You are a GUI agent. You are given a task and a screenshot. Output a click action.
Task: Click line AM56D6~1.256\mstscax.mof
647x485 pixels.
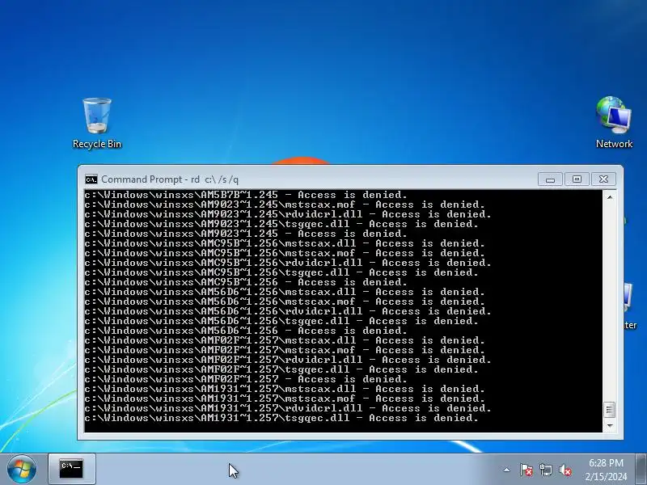tap(285, 302)
